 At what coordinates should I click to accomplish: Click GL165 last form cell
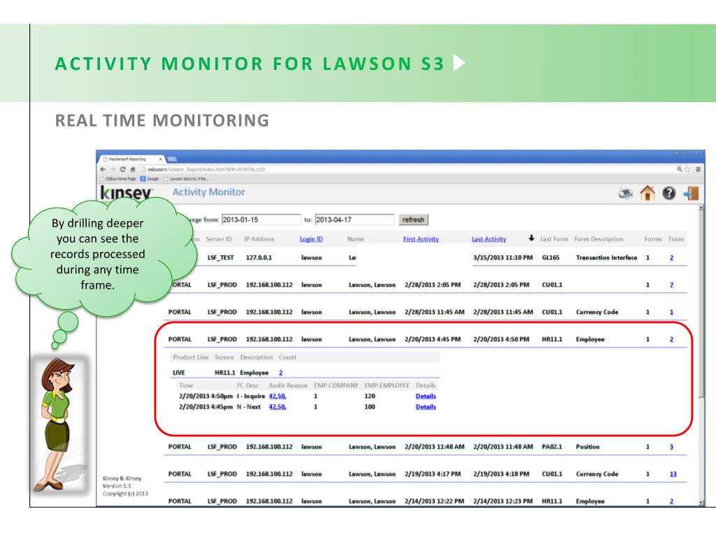pyautogui.click(x=550, y=257)
